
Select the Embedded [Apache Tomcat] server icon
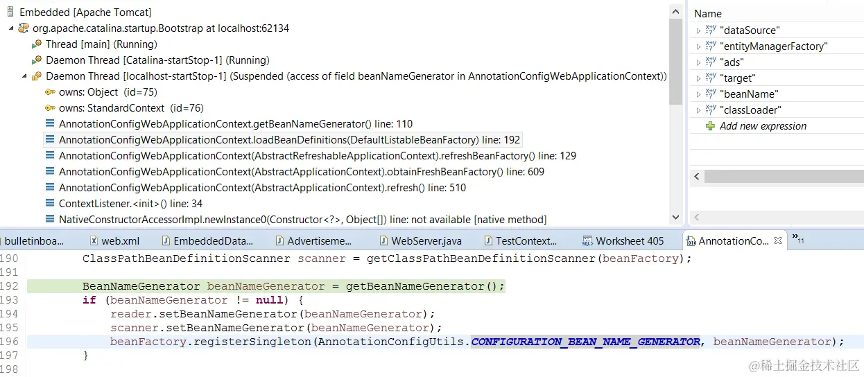pyautogui.click(x=10, y=12)
